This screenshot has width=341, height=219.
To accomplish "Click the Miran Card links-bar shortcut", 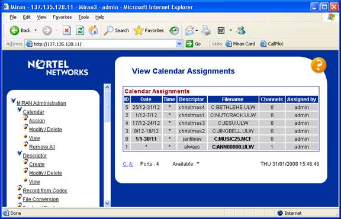I will click(x=240, y=44).
